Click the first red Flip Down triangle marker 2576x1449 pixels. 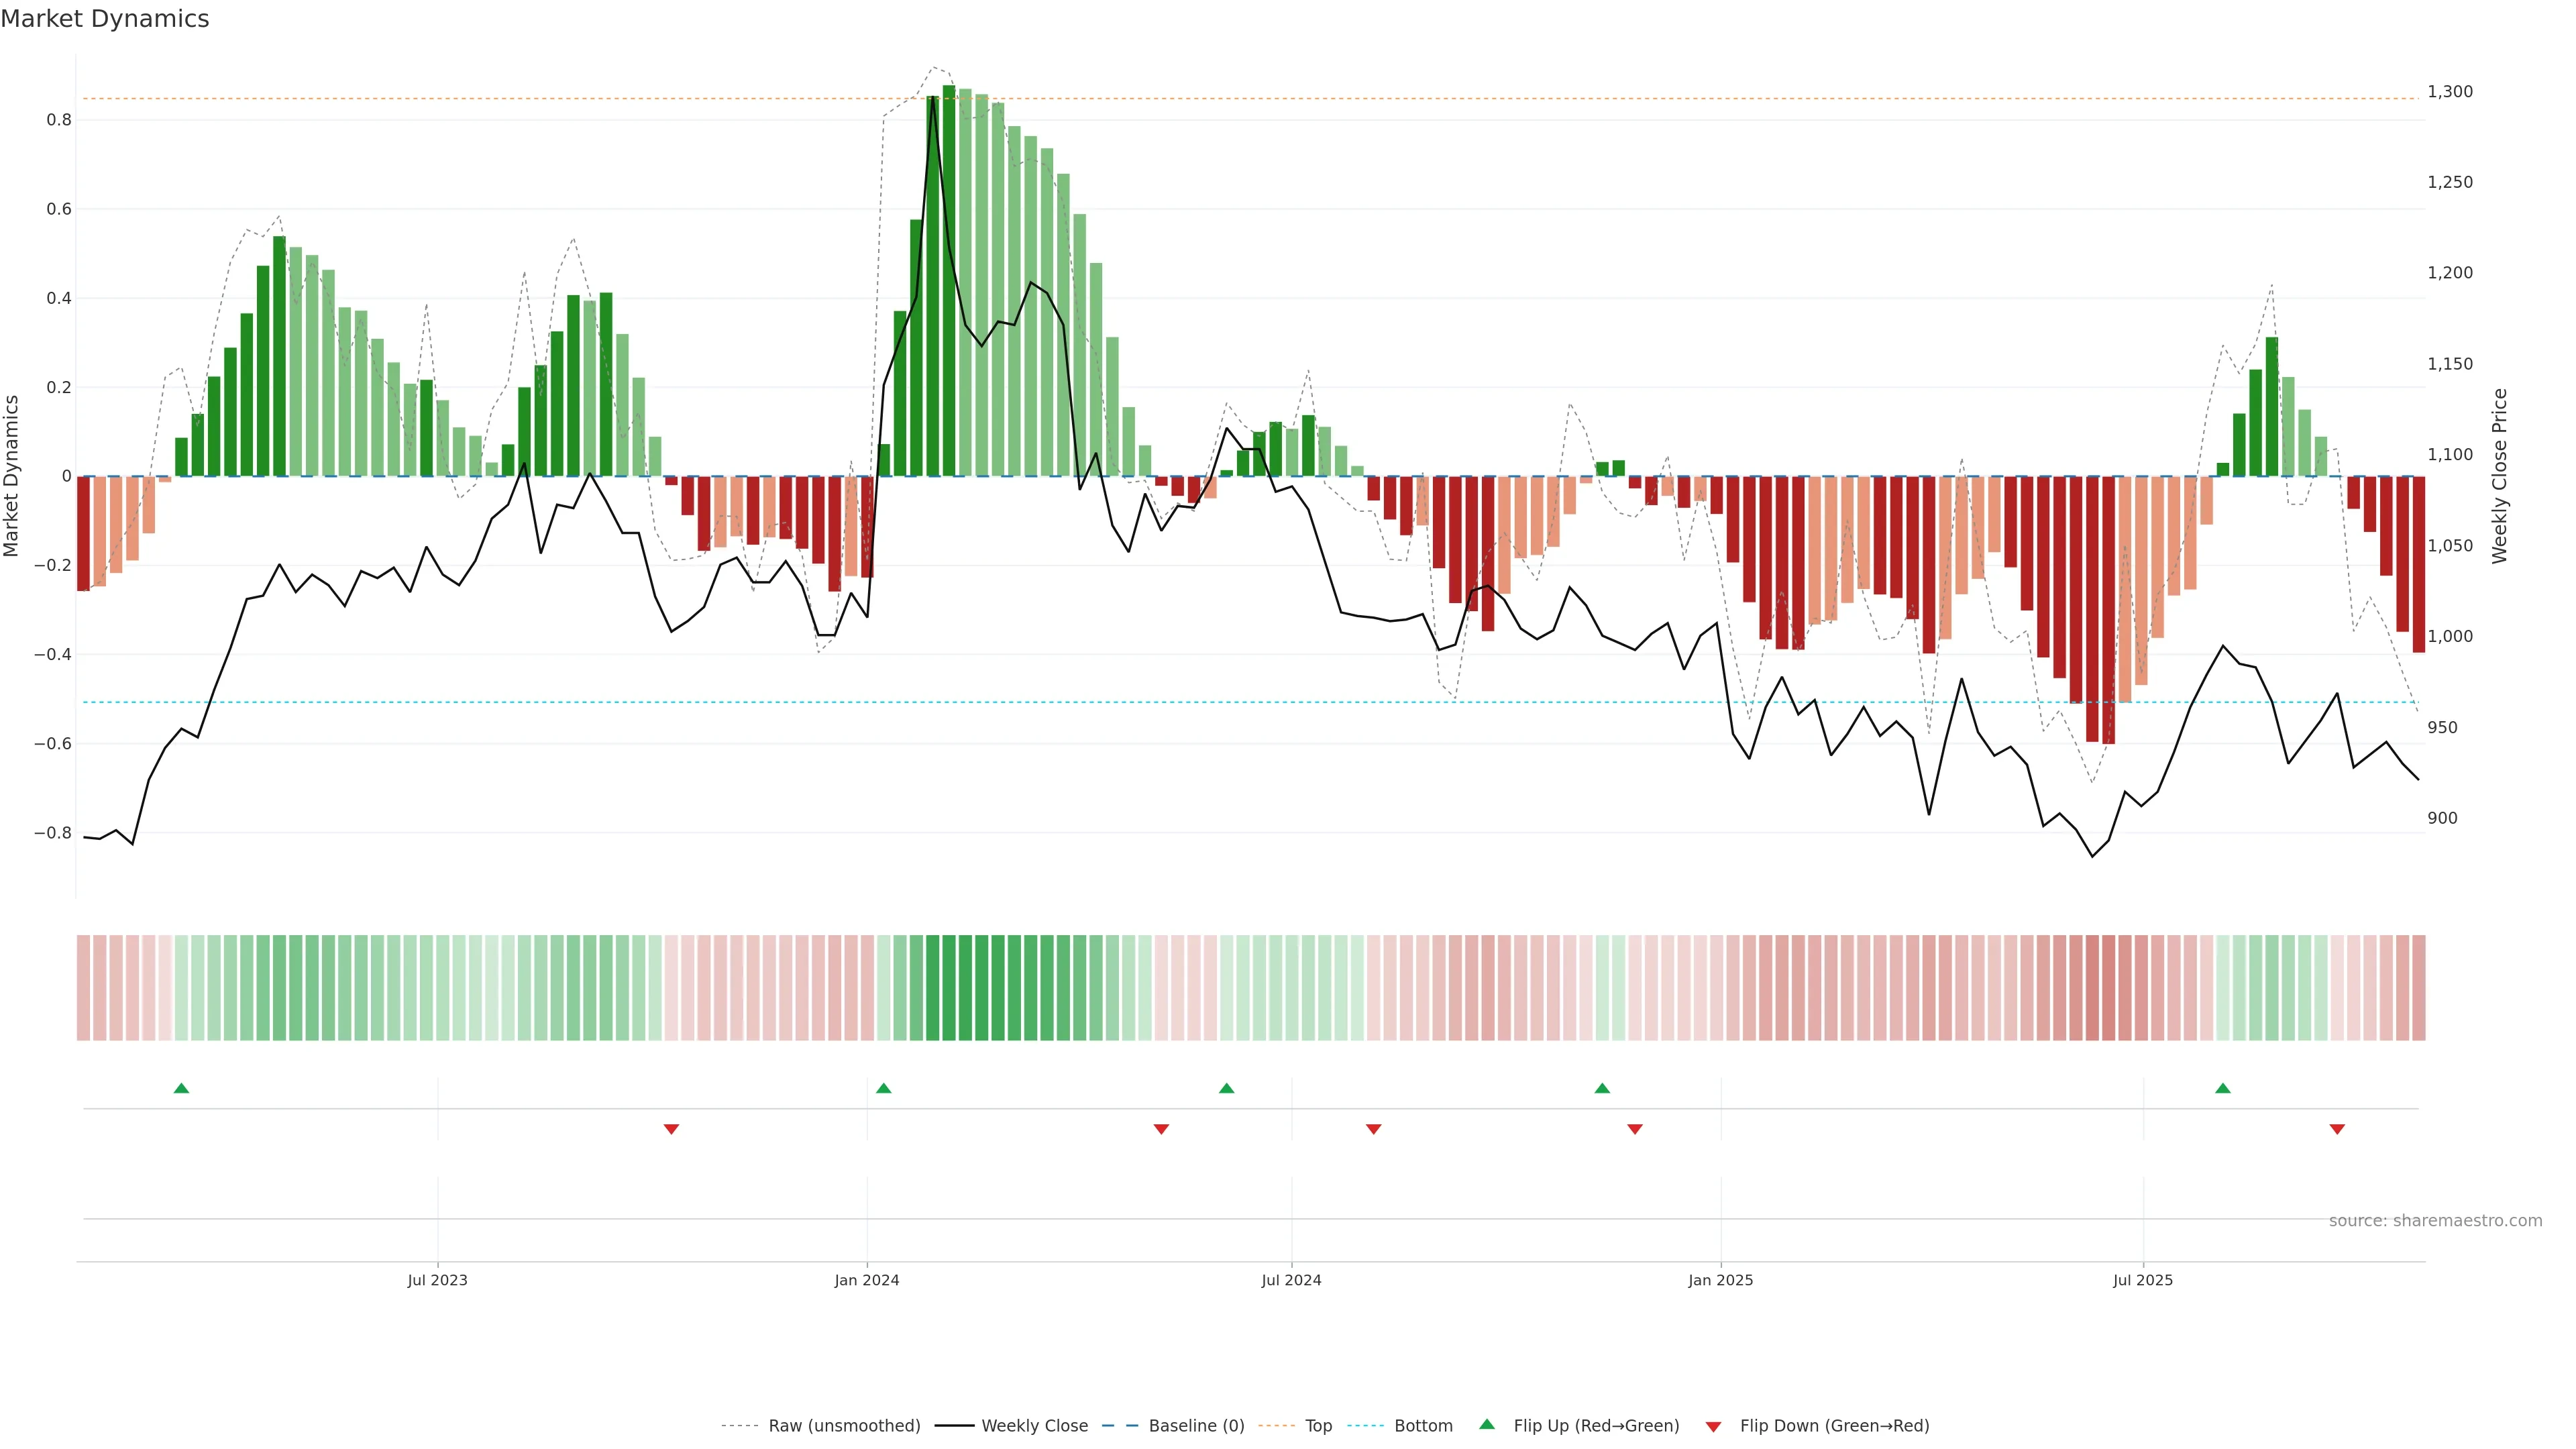pyautogui.click(x=671, y=1129)
